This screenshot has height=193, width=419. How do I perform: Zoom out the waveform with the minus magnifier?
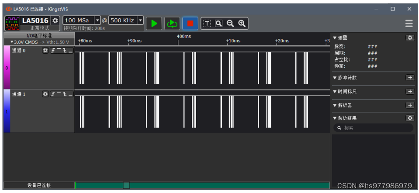point(230,24)
